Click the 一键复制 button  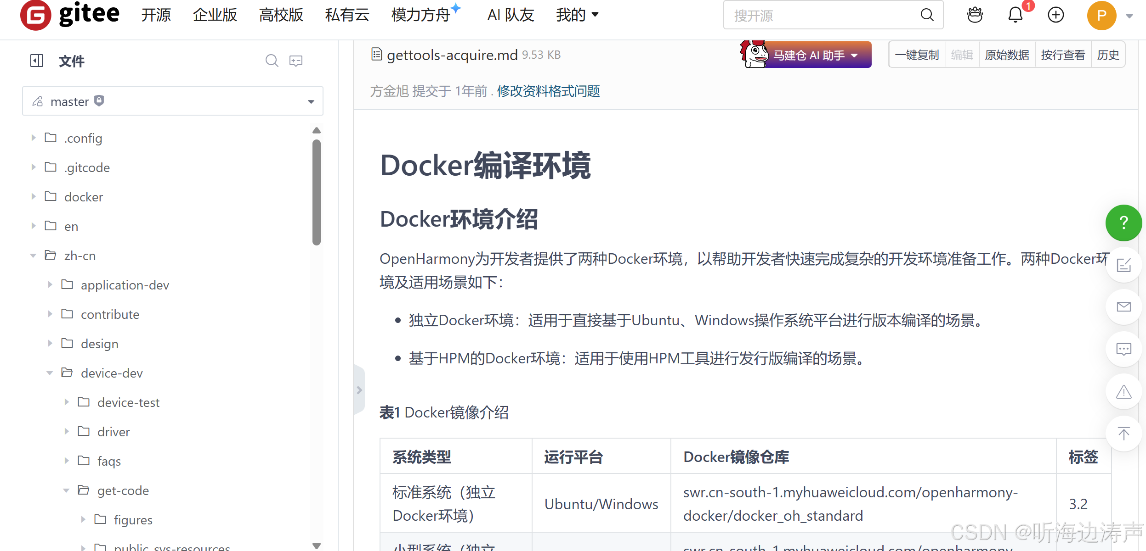click(917, 55)
